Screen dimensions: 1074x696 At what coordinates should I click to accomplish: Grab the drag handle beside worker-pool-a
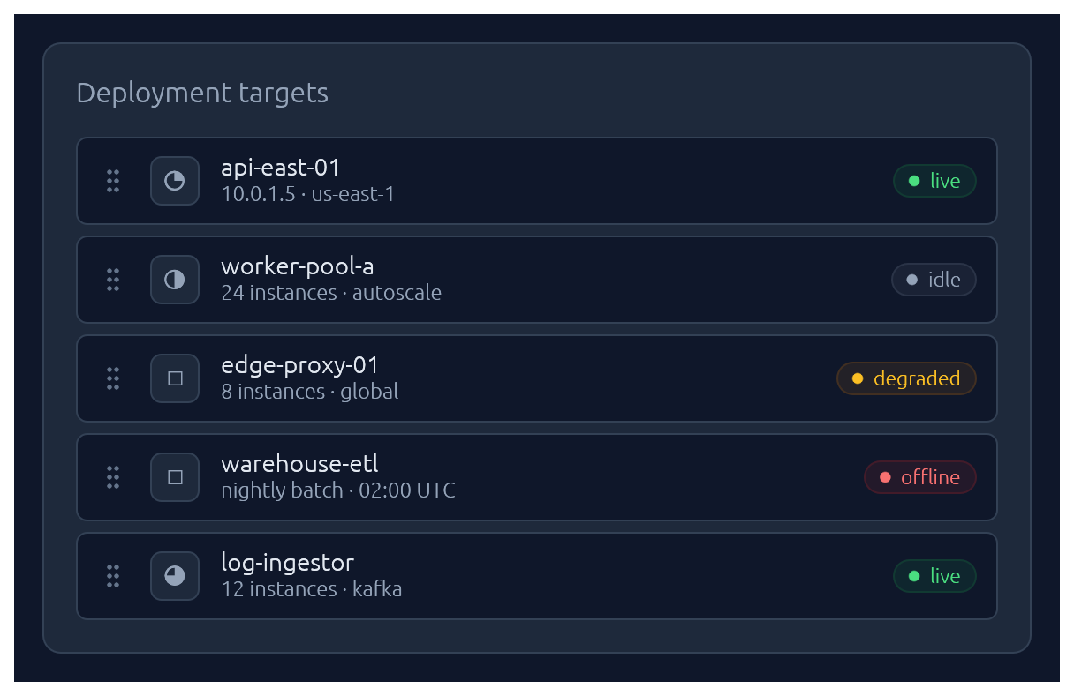(x=113, y=280)
